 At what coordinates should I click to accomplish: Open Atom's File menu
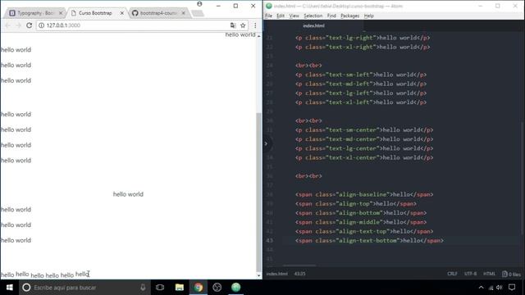[x=268, y=16]
